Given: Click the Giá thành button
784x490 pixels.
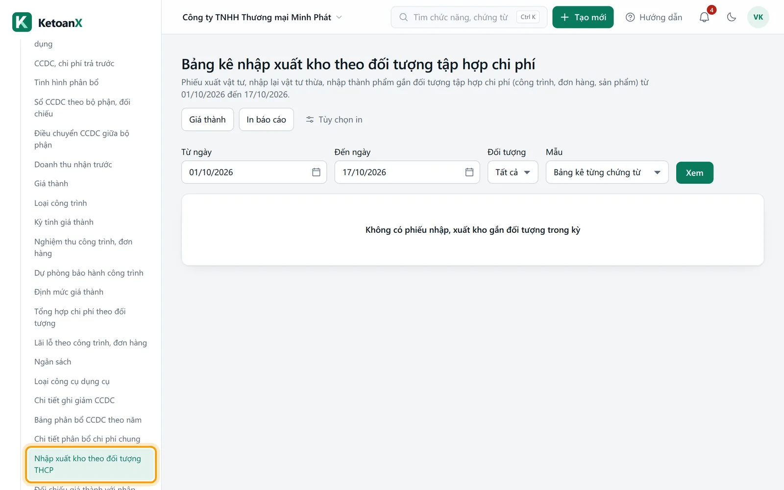Looking at the screenshot, I should click(207, 120).
